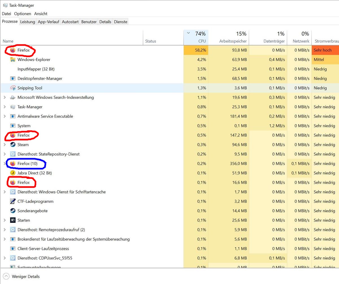The image size is (339, 284).
Task: Open the Optionen menu
Action: click(23, 14)
